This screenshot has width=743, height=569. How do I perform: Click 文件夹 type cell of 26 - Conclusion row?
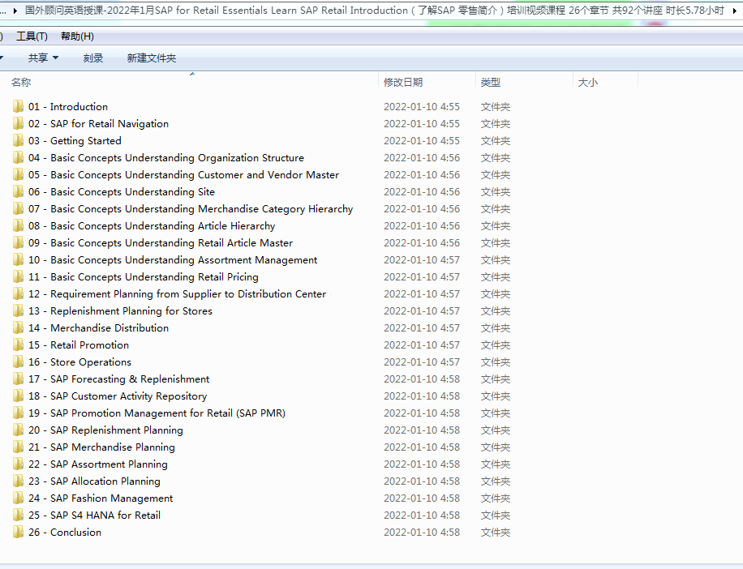point(495,533)
